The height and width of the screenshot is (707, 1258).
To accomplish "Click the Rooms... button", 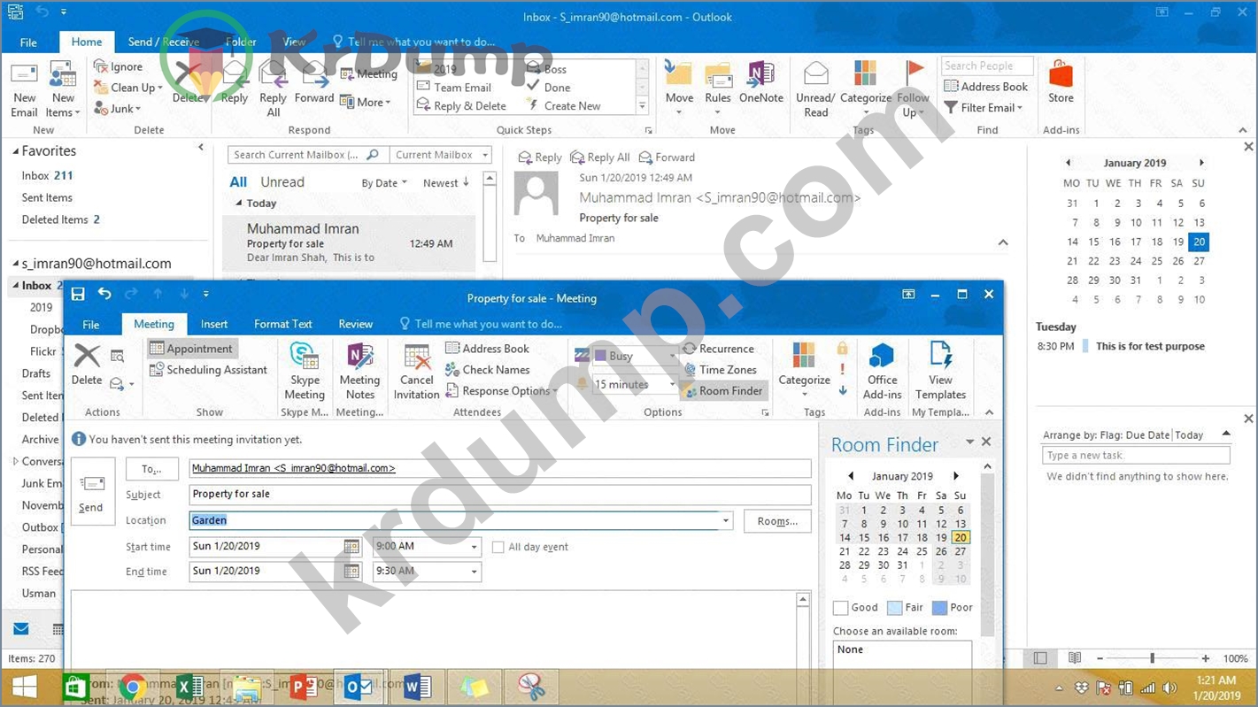I will (x=777, y=521).
